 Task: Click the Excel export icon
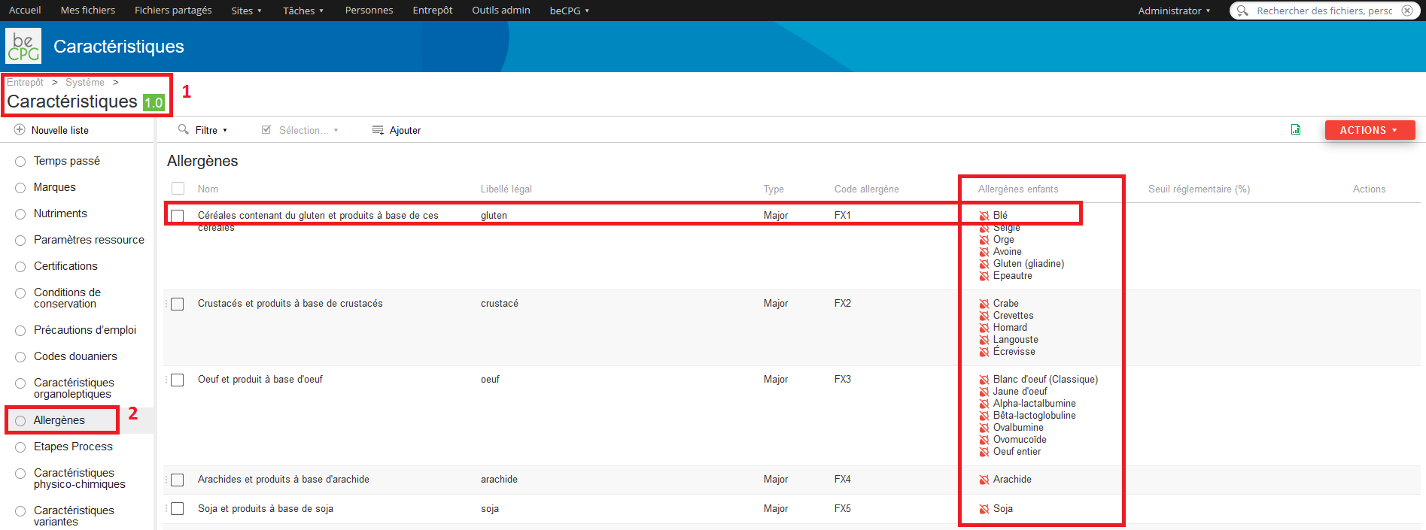[1296, 130]
